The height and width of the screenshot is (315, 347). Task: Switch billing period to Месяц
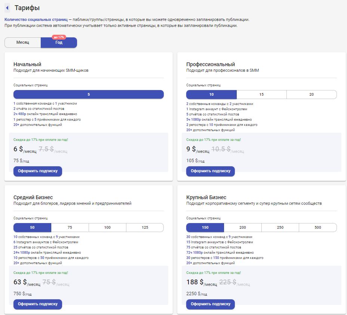pos(22,43)
